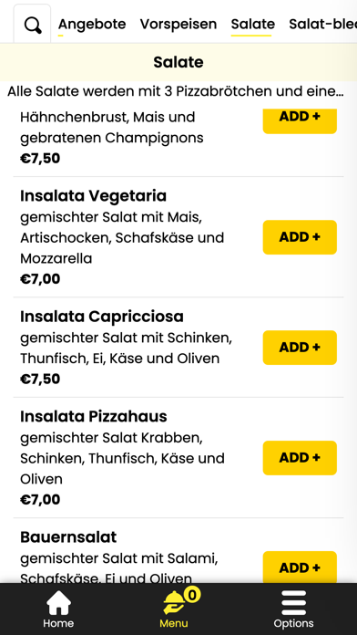This screenshot has width=357, height=635.
Task: Switch to the Vorspeisen tab
Action: pos(178,25)
